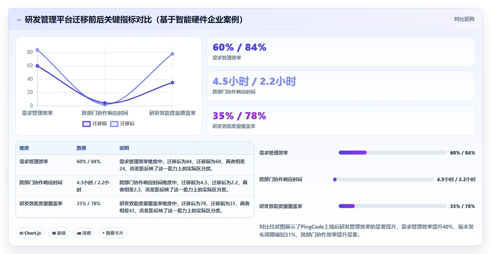
Task: Click the Chart.js tag chip
Action: [x=30, y=233]
